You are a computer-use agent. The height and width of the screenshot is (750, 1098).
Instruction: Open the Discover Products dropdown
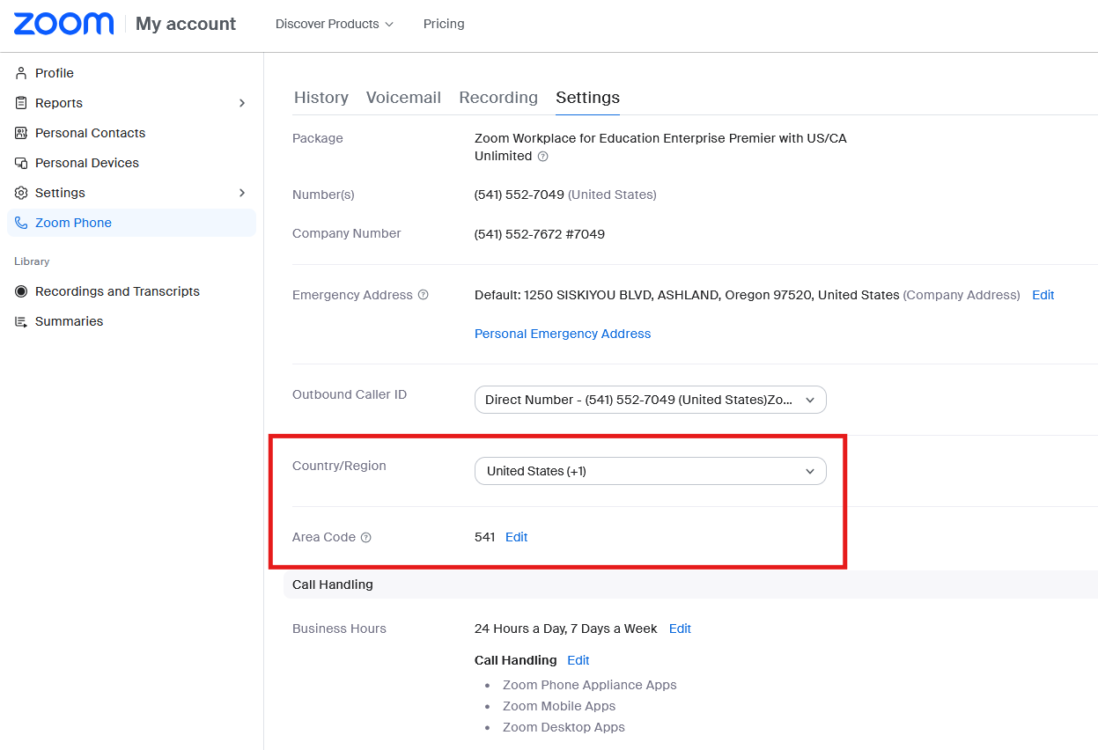coord(335,24)
